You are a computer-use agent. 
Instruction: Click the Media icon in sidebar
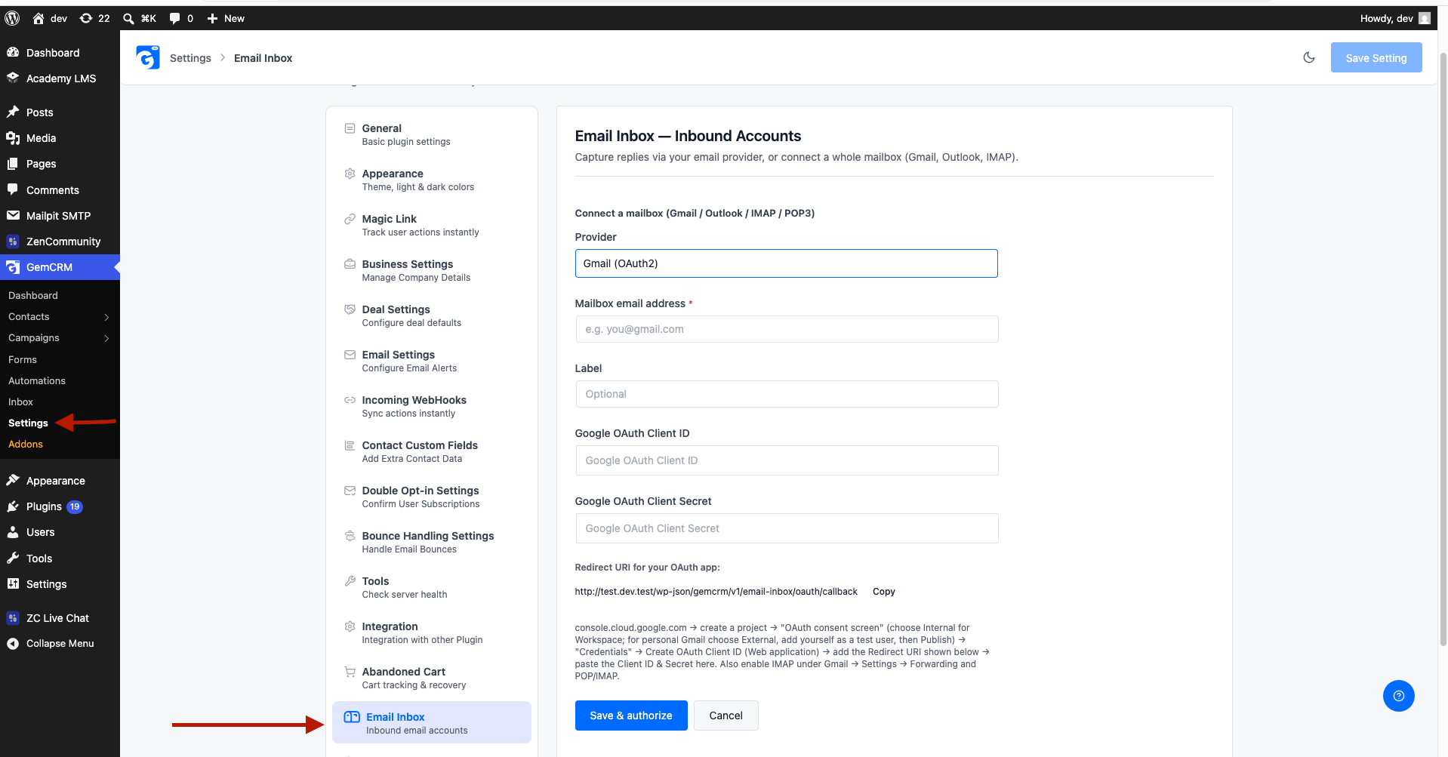[13, 138]
